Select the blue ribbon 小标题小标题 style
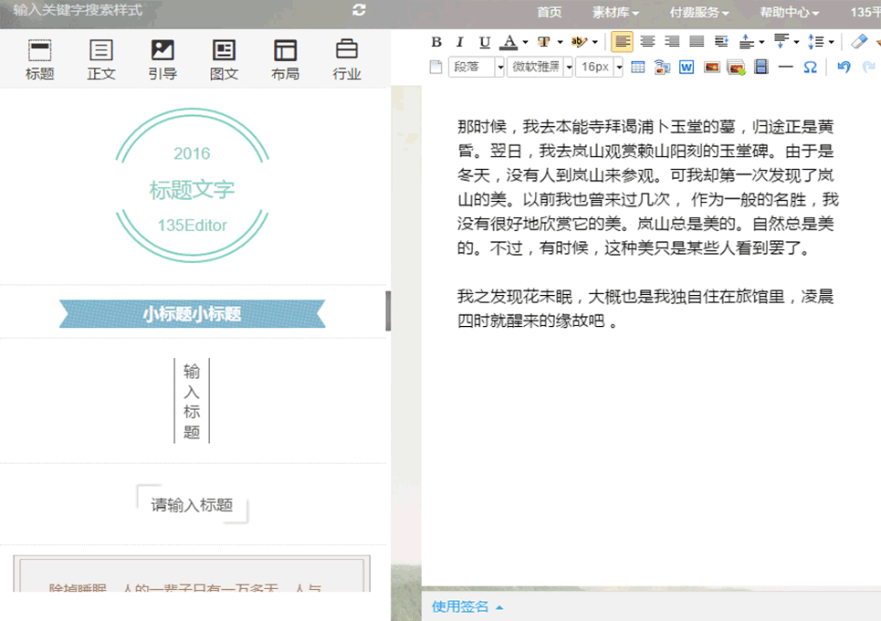The image size is (881, 621). tap(192, 314)
